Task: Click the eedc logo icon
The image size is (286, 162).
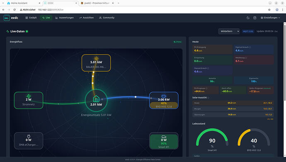Action: (x=7, y=18)
